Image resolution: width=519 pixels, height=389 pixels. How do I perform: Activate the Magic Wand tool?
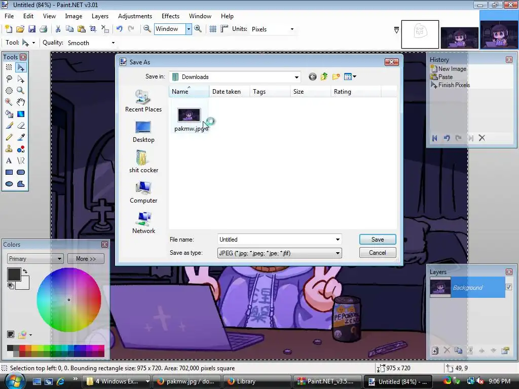pyautogui.click(x=9, y=102)
